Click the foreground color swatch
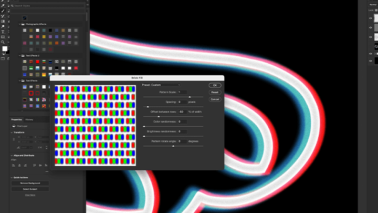The height and width of the screenshot is (213, 378). (x=5, y=48)
